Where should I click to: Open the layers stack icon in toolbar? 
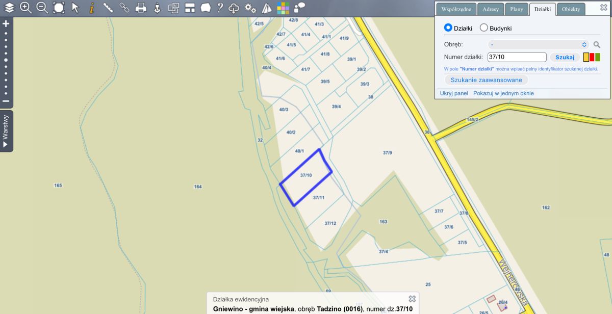pyautogui.click(x=9, y=8)
